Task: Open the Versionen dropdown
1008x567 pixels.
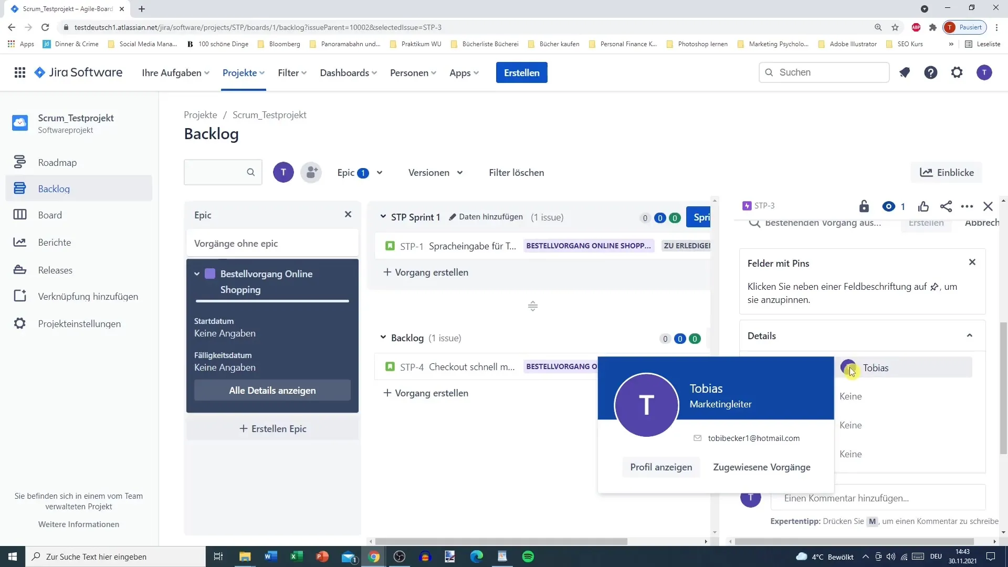Action: [x=436, y=172]
